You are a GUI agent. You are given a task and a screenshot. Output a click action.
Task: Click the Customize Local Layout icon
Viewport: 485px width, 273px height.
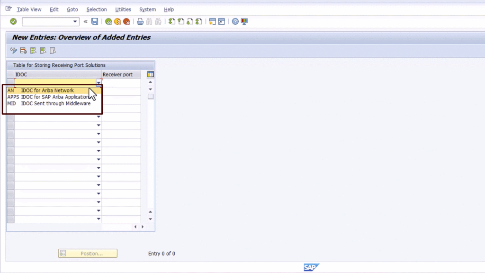tap(243, 21)
